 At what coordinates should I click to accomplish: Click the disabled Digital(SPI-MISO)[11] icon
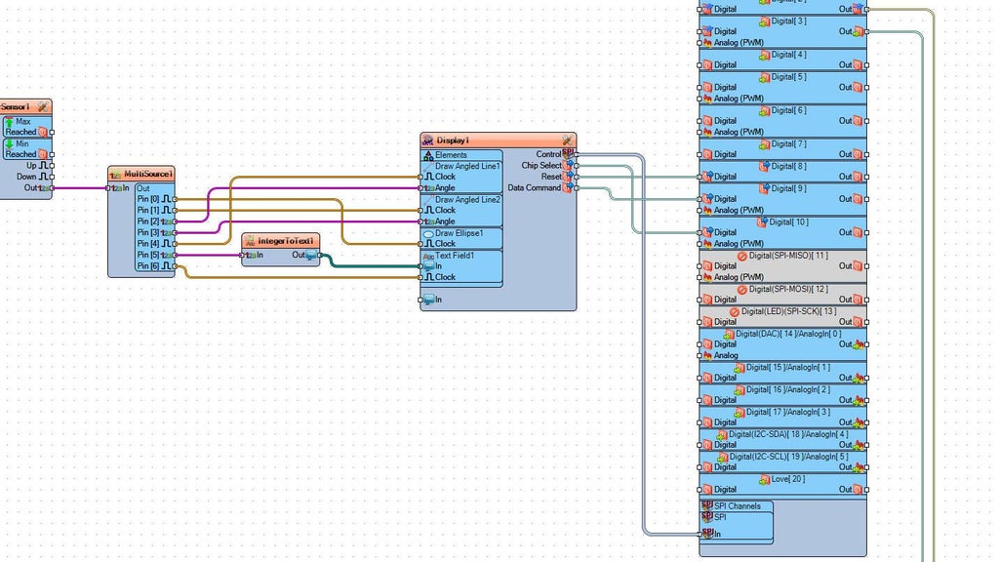[x=741, y=256]
